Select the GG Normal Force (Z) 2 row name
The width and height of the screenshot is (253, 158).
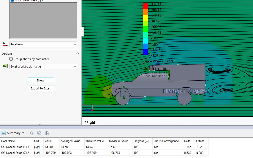point(15,153)
